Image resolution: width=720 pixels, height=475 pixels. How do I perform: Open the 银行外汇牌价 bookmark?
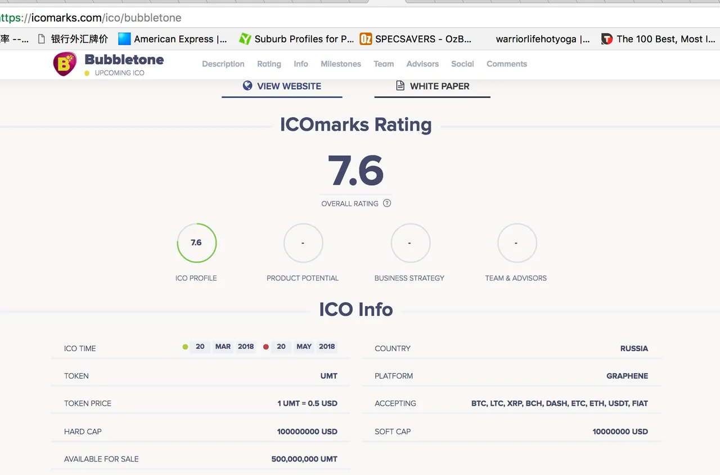[73, 39]
